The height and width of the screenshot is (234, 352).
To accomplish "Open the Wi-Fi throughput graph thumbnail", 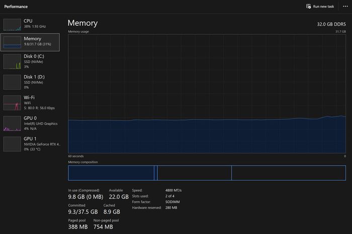I will point(12,102).
